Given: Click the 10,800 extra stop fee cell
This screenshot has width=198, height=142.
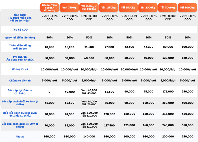Looking at the screenshot, I should (x=49, y=47).
